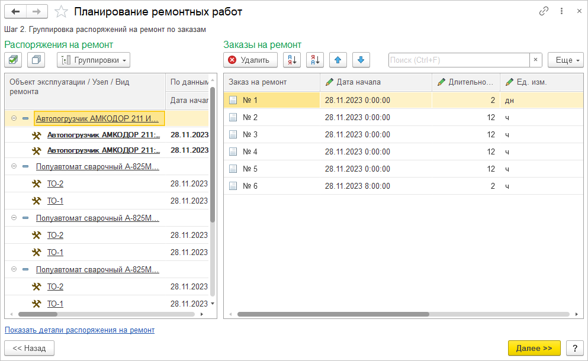Click the Поиск (Ctrl+F) search field

tap(459, 60)
